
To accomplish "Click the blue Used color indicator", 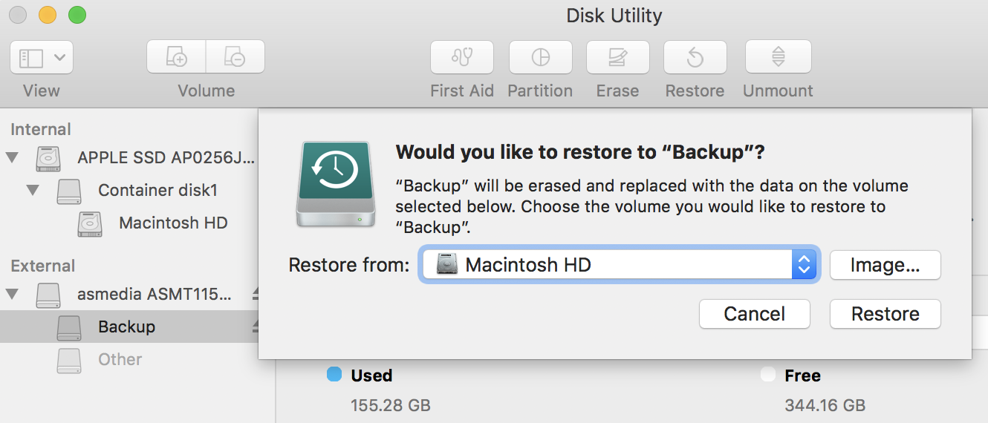I will pyautogui.click(x=334, y=375).
